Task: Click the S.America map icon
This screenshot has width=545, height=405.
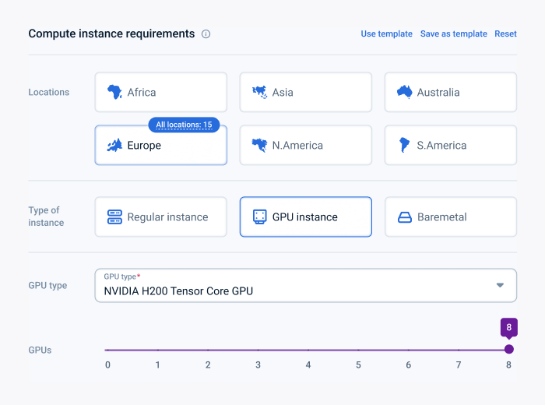Action: [404, 145]
